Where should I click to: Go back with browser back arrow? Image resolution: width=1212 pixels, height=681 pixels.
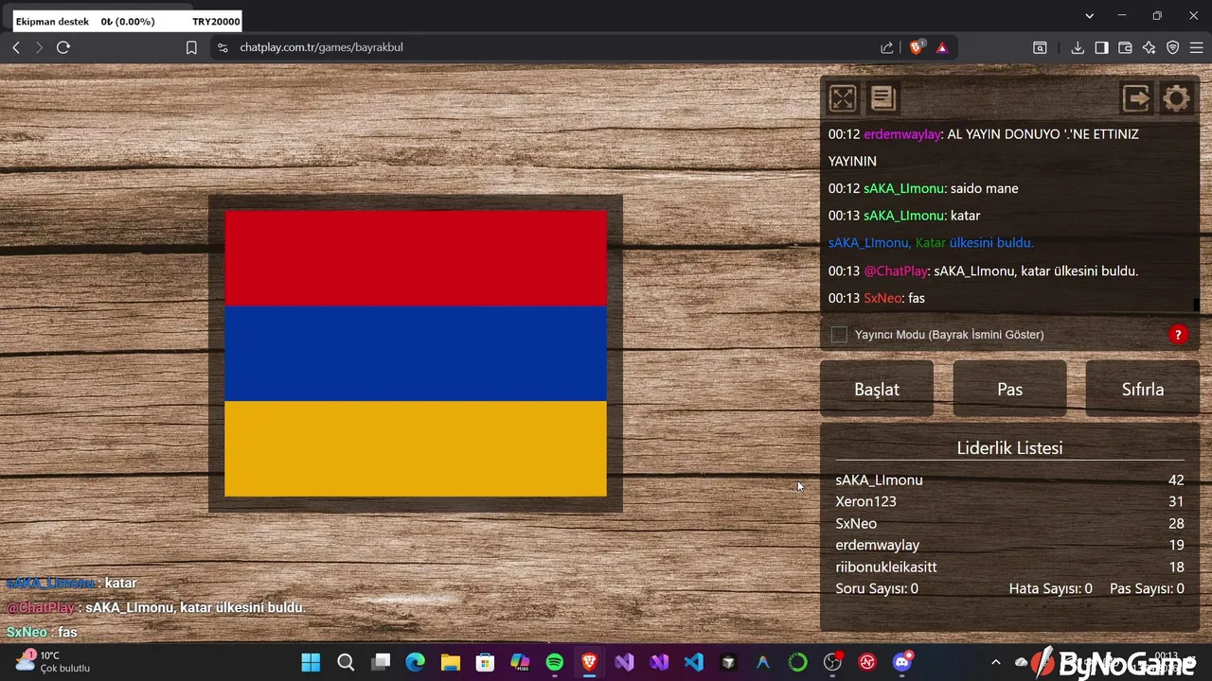tap(16, 47)
